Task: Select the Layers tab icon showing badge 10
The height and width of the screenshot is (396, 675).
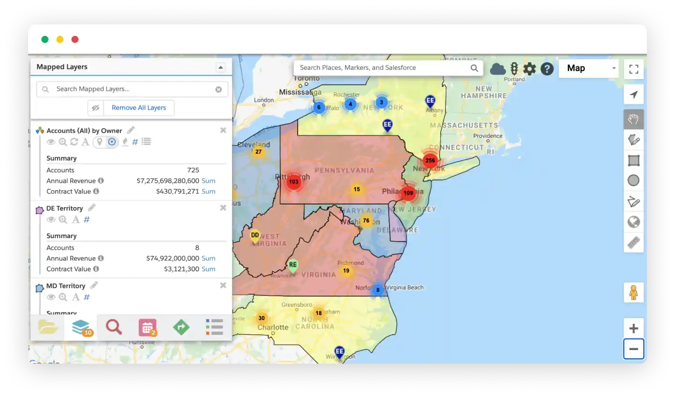Action: coord(81,327)
